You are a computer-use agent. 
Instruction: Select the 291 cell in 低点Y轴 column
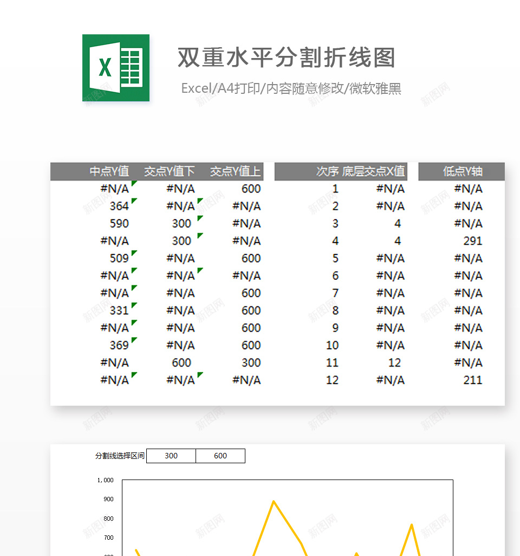(473, 241)
